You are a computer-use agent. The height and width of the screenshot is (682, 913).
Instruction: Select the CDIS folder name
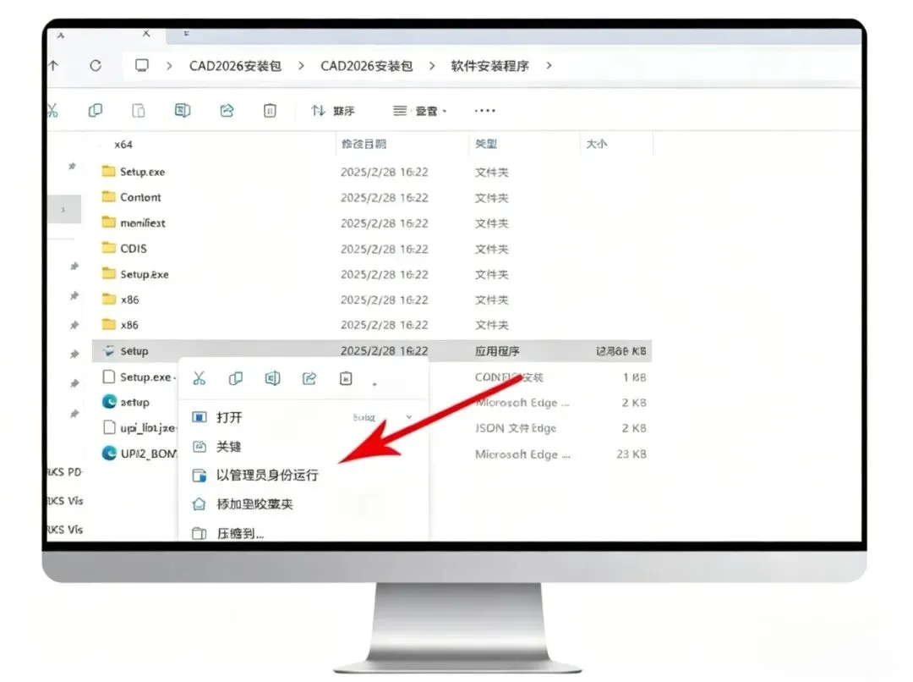click(x=134, y=248)
